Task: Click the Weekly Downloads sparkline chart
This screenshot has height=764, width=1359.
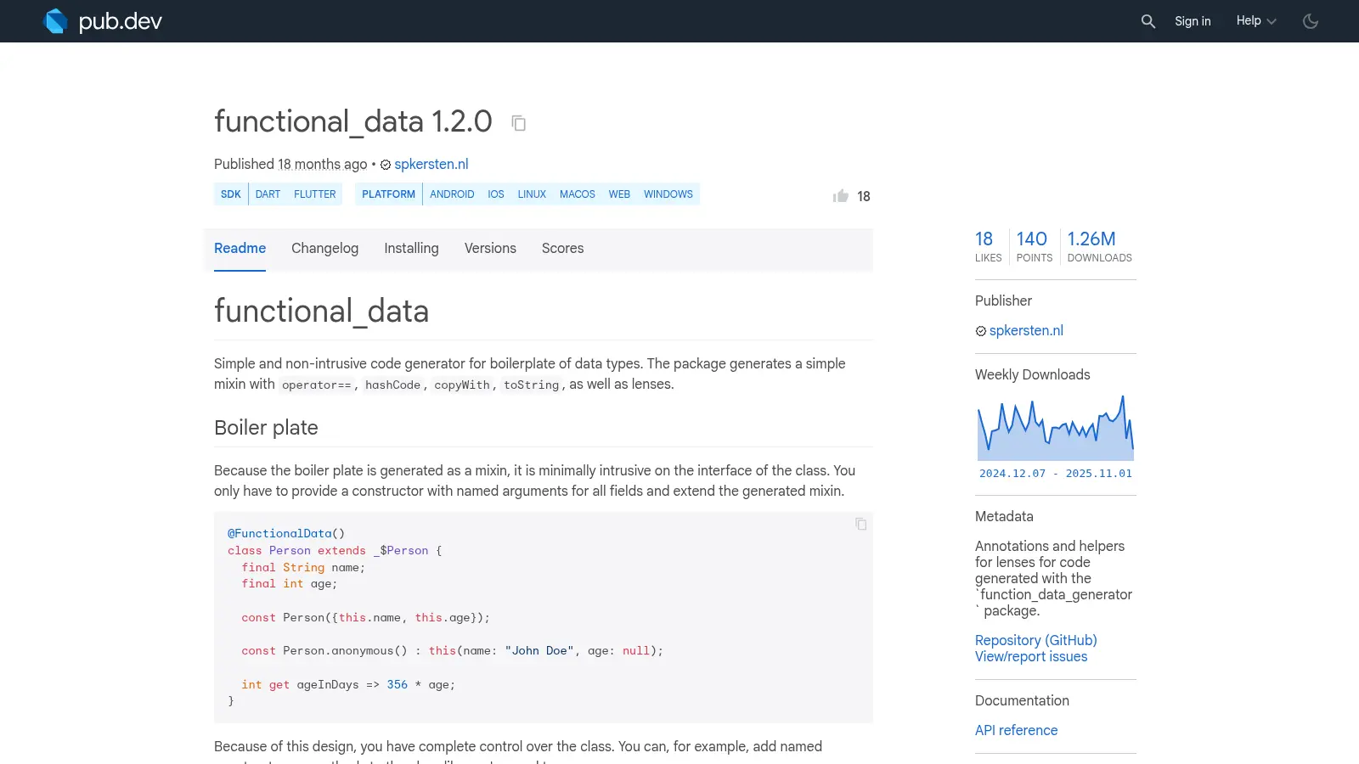Action: tap(1056, 428)
